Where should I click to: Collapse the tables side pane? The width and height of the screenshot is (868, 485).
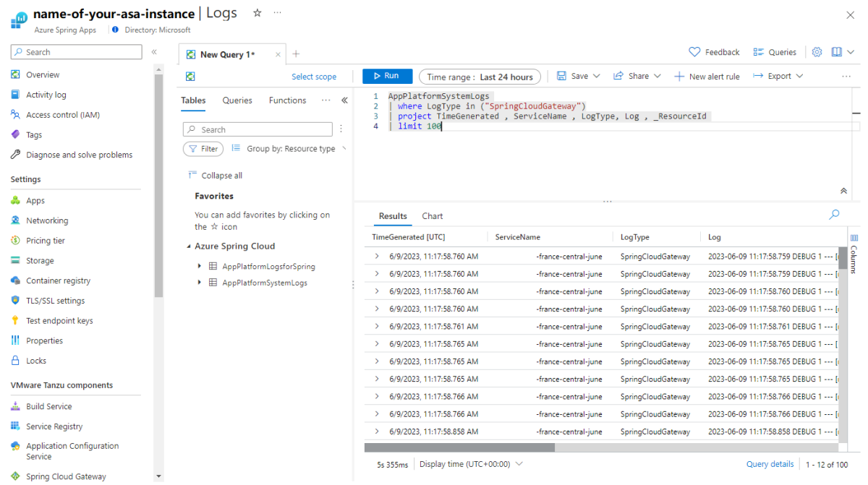click(344, 100)
